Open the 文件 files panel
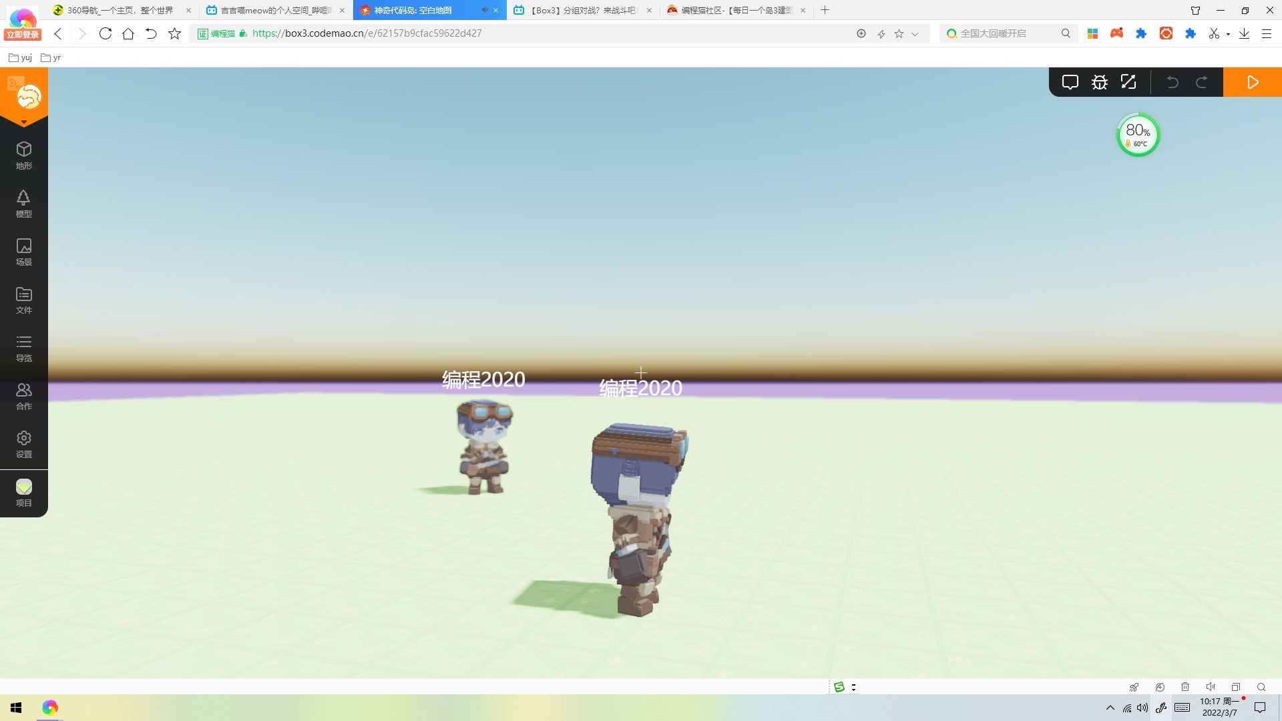Image resolution: width=1282 pixels, height=721 pixels. [24, 300]
